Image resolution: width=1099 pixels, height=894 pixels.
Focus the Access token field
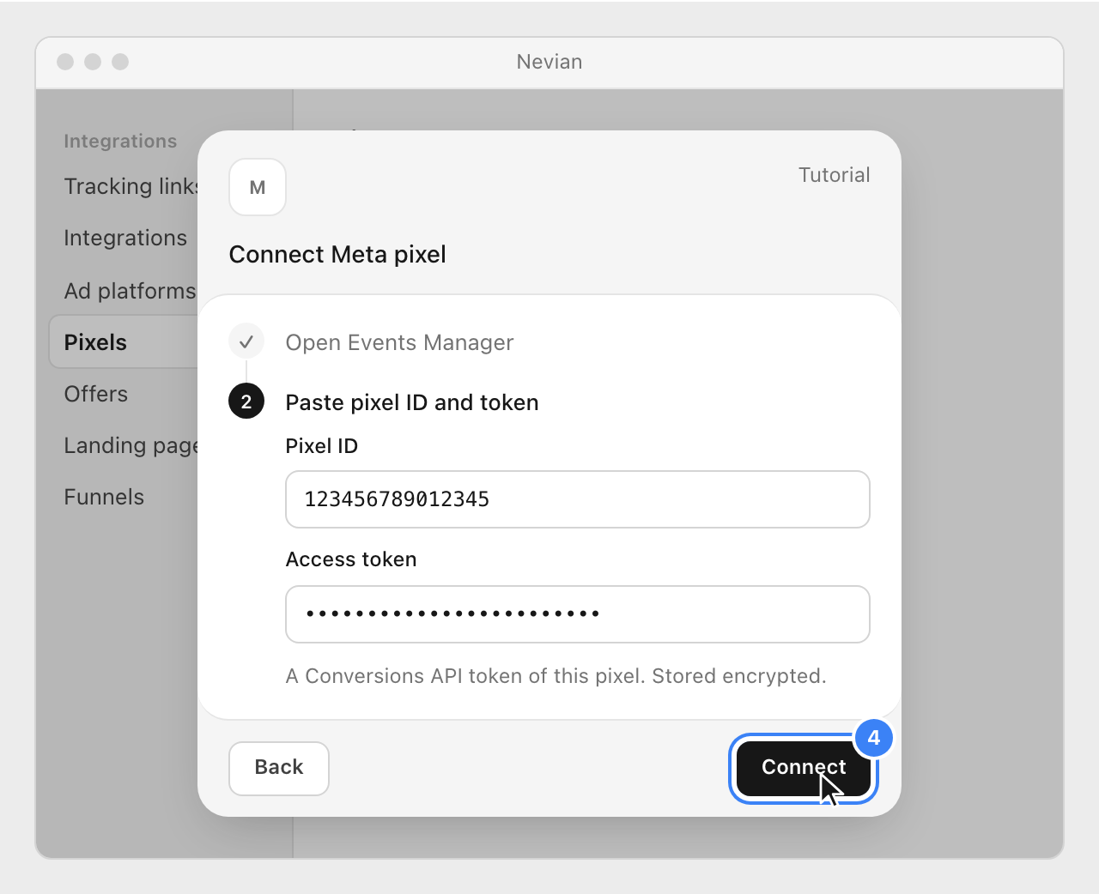[578, 614]
